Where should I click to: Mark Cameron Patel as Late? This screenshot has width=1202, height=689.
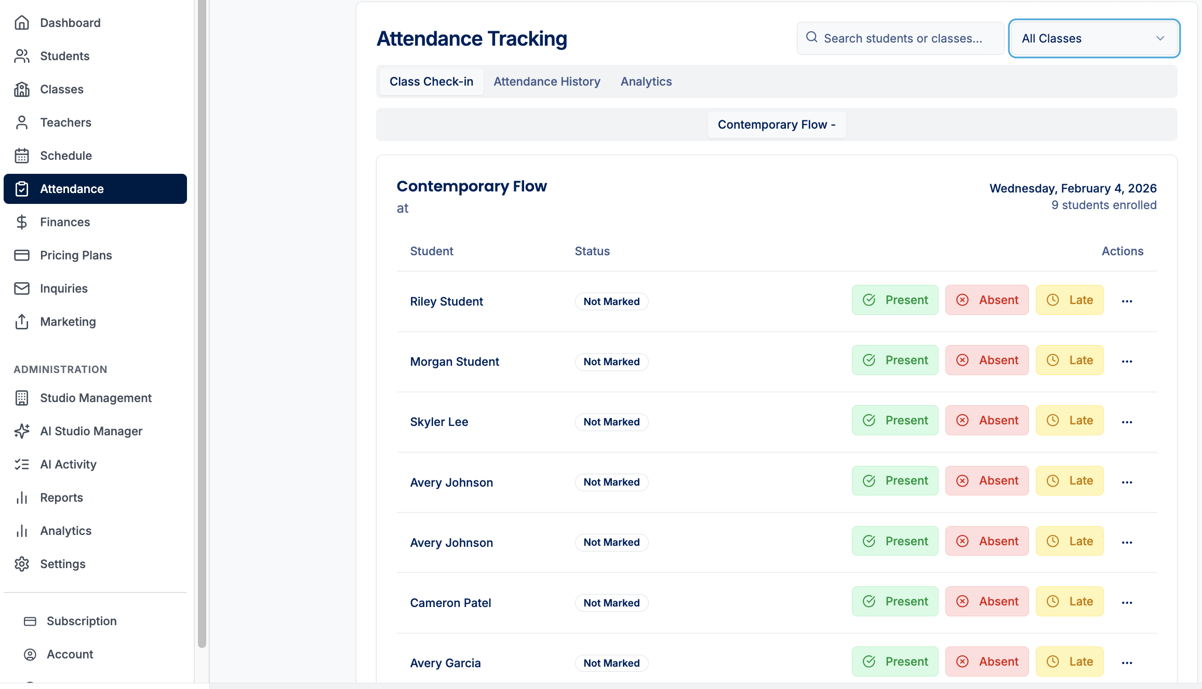pyautogui.click(x=1070, y=601)
